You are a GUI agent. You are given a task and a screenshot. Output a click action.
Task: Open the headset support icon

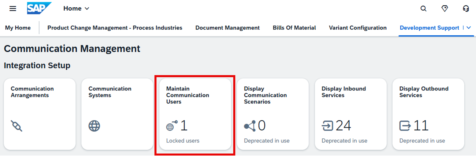point(466,8)
